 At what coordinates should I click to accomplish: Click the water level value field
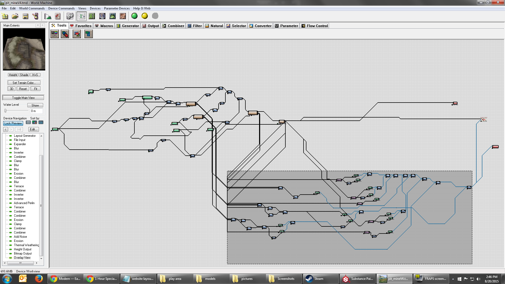click(x=36, y=111)
